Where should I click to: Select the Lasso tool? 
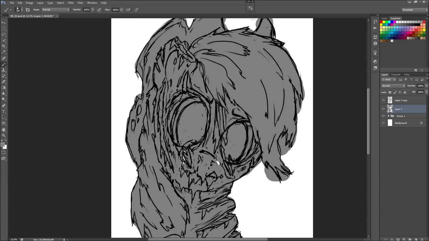pyautogui.click(x=4, y=34)
